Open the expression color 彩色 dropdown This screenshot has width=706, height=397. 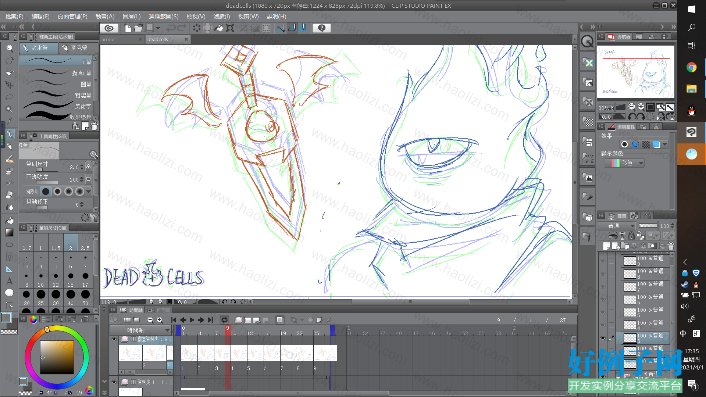[624, 163]
